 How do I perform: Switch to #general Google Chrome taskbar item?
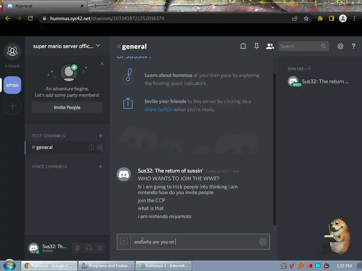pyautogui.click(x=49, y=266)
